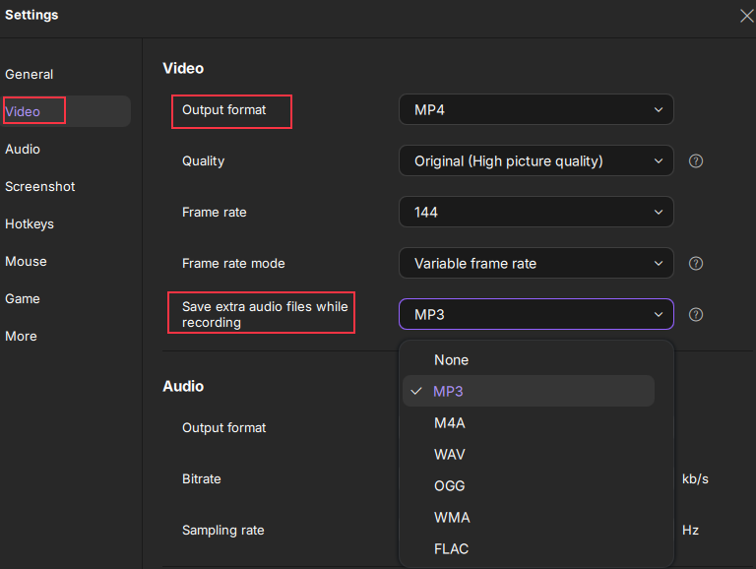Select OGG as extra audio format

tap(450, 485)
